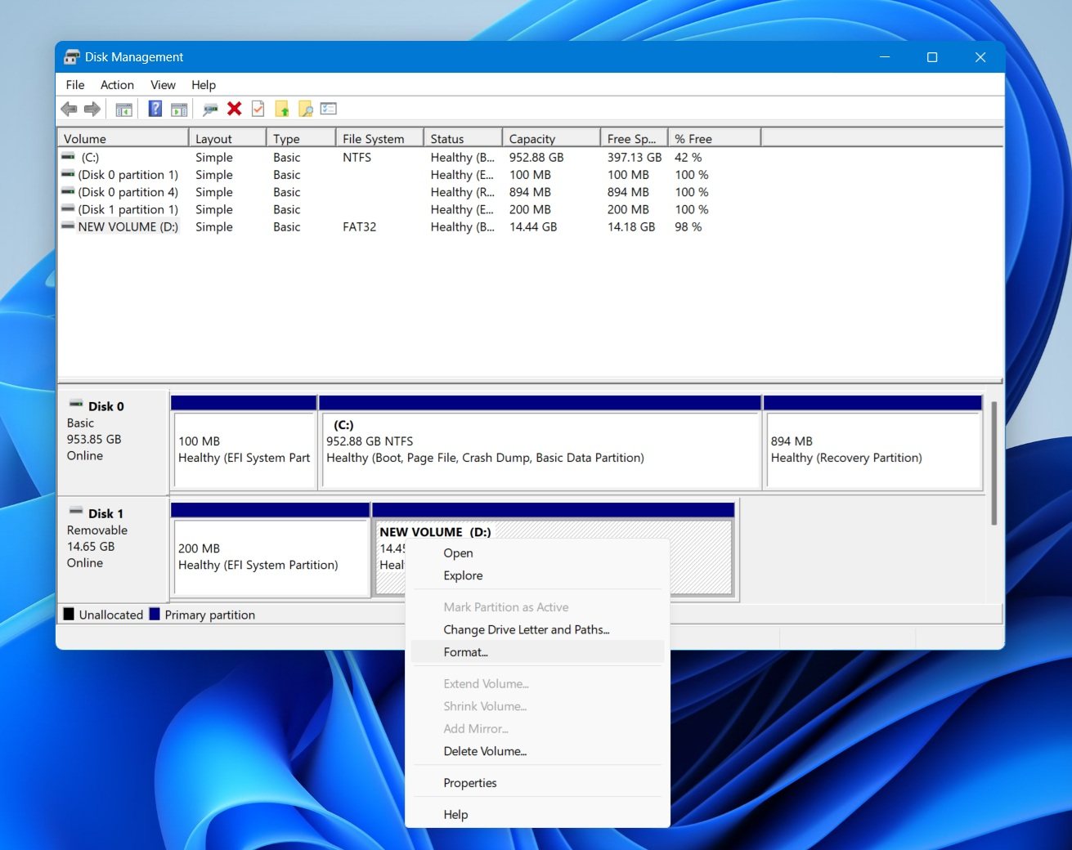
Task: Click the red X Delete toolbar icon
Action: (x=235, y=109)
